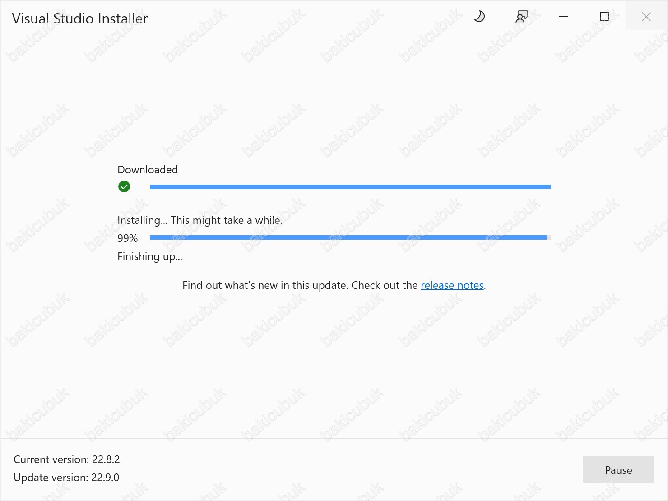Screen dimensions: 668x501
Task: Click the 'Current version: 22.8.2' text
Action: (67, 459)
